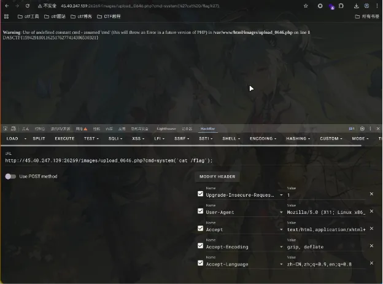Open the Upgrade-Insecure-Requests name dropdown arrow

coord(281,195)
